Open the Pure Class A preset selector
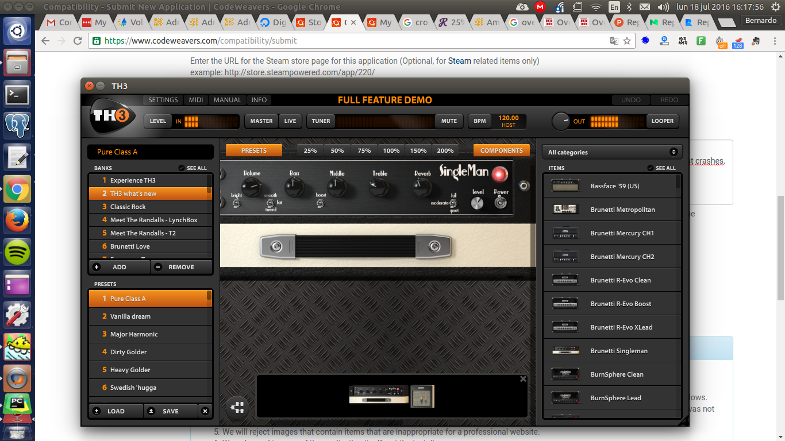Image resolution: width=785 pixels, height=441 pixels. (150, 152)
